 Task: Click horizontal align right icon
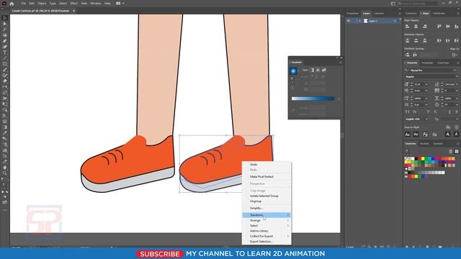coord(425,27)
